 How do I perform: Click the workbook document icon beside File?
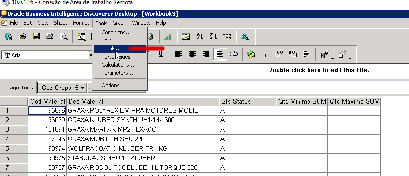click(x=4, y=23)
